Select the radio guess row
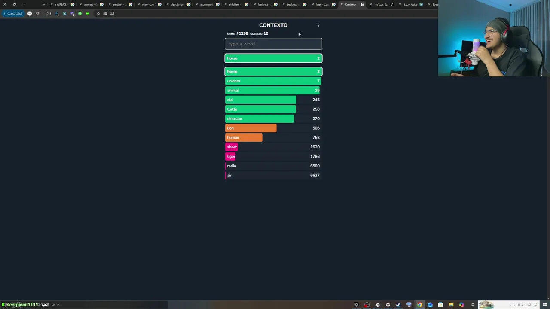 (x=273, y=166)
